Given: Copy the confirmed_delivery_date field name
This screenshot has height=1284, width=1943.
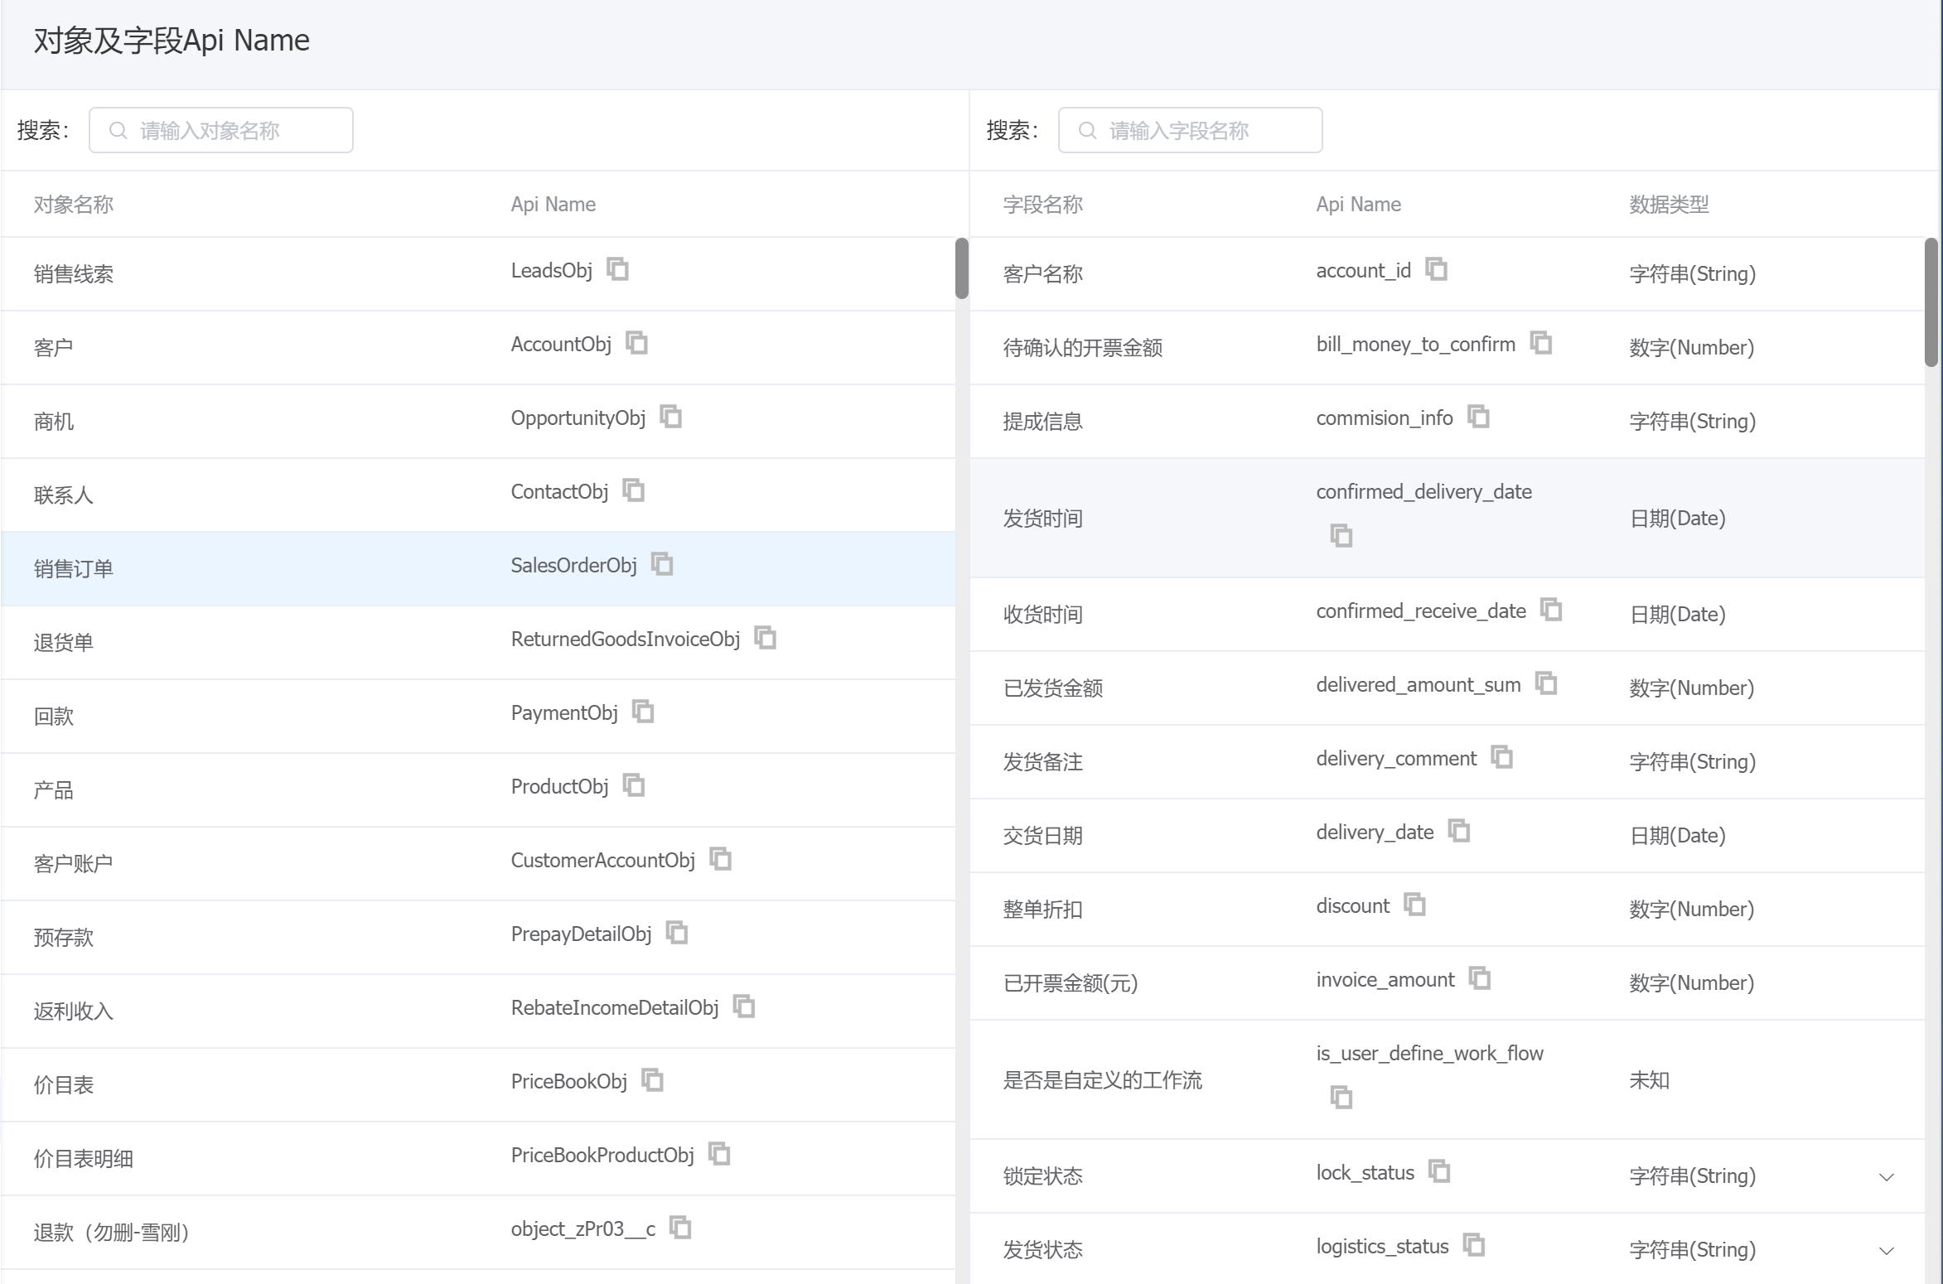Looking at the screenshot, I should pos(1341,536).
